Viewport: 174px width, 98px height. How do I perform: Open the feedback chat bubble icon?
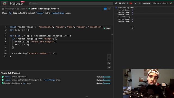120,4
